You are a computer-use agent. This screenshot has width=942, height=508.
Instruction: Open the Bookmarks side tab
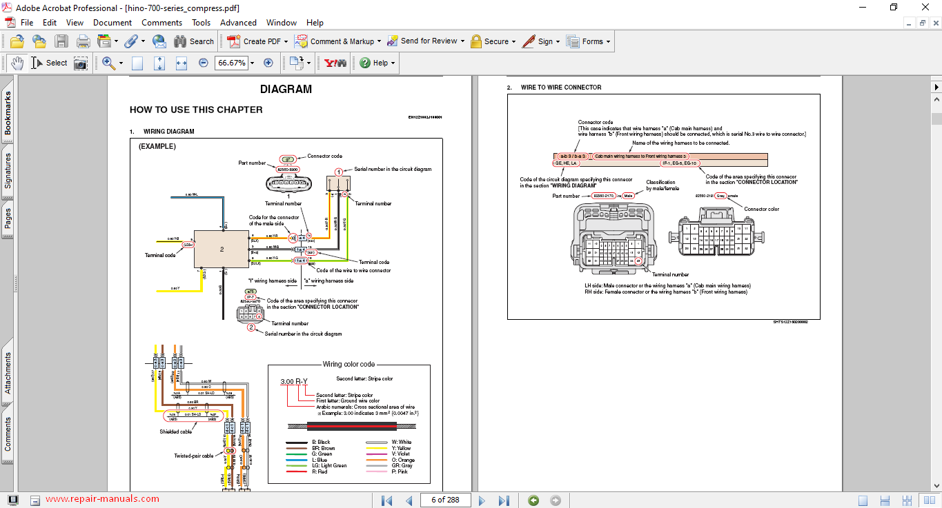tap(8, 114)
